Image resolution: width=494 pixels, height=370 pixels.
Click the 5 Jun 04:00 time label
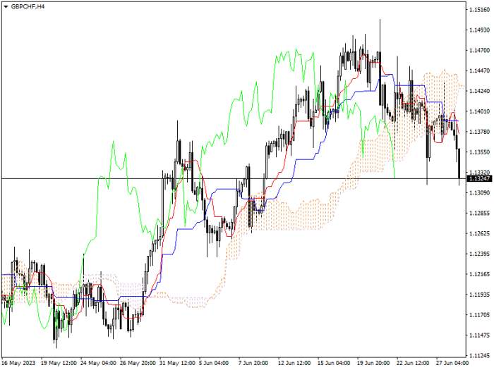tap(214, 363)
